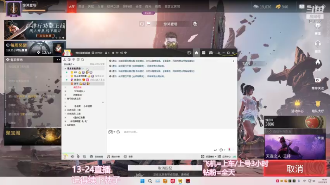
Task: Click the gamepad icon in YY title bar
Action: tap(211, 53)
